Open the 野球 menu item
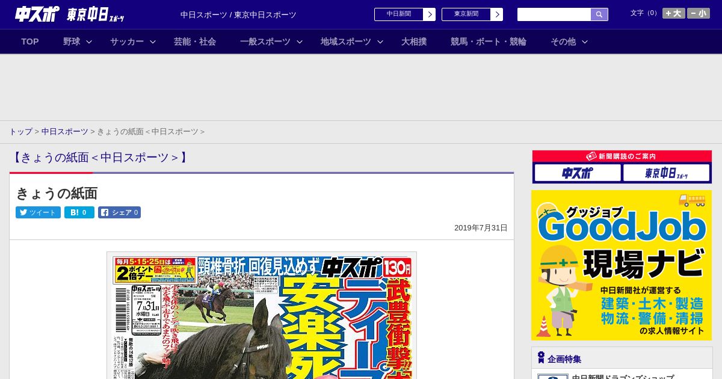Screen dimensions: 722x379 tap(72, 42)
